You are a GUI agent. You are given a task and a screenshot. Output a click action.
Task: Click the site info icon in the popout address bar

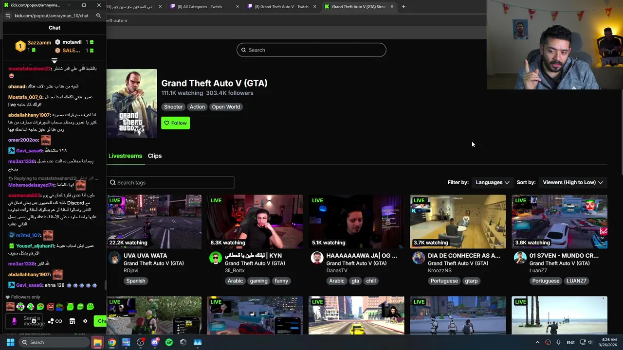tap(8, 16)
